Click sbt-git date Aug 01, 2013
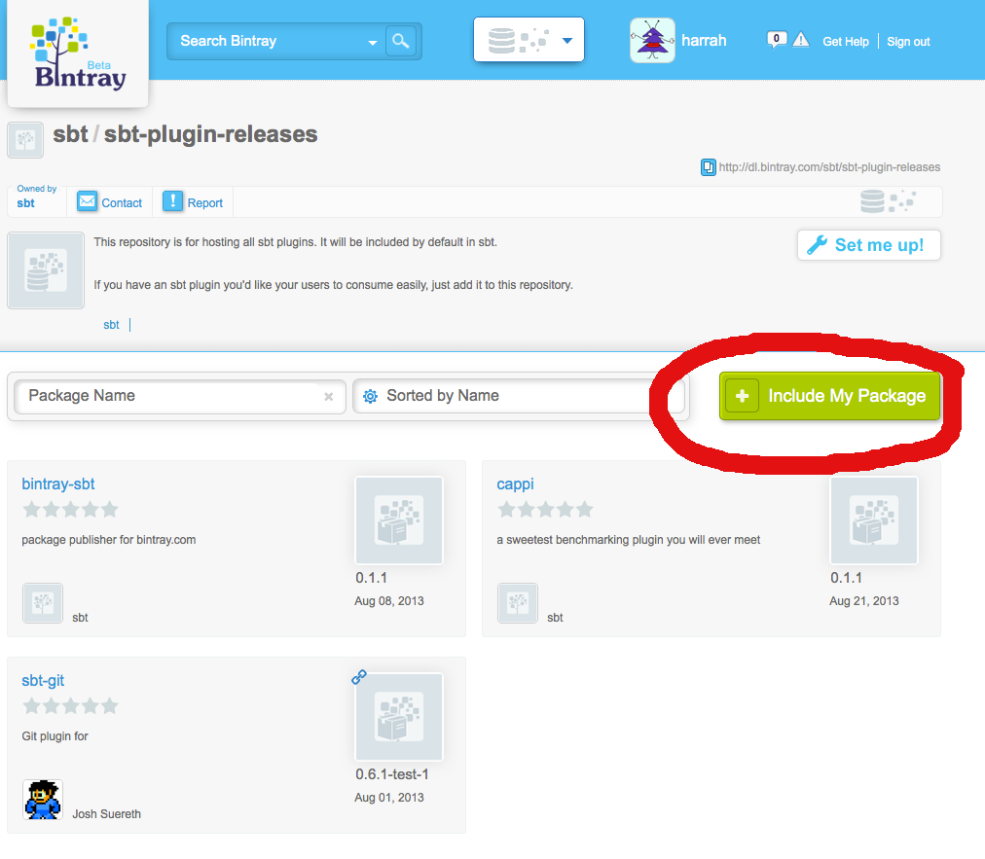985x859 pixels. coord(389,798)
